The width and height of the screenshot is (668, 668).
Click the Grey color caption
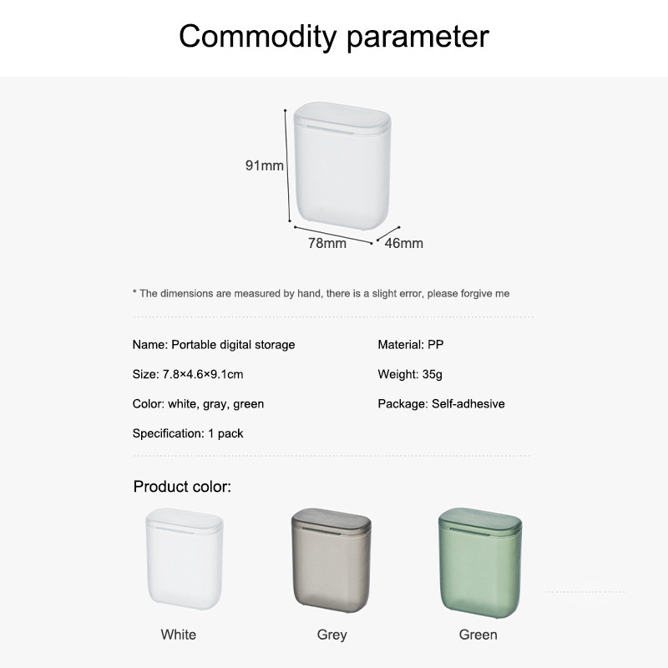331,635
